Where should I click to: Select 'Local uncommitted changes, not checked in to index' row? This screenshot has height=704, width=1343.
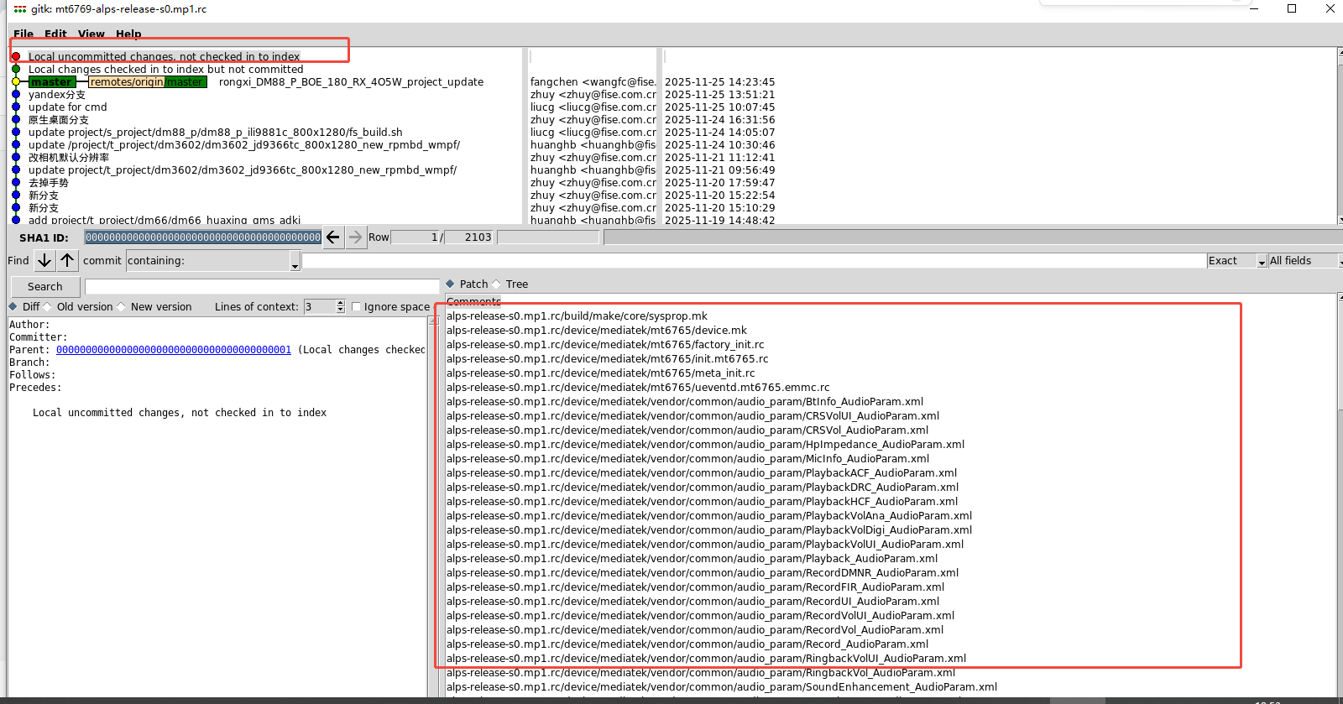(x=164, y=57)
